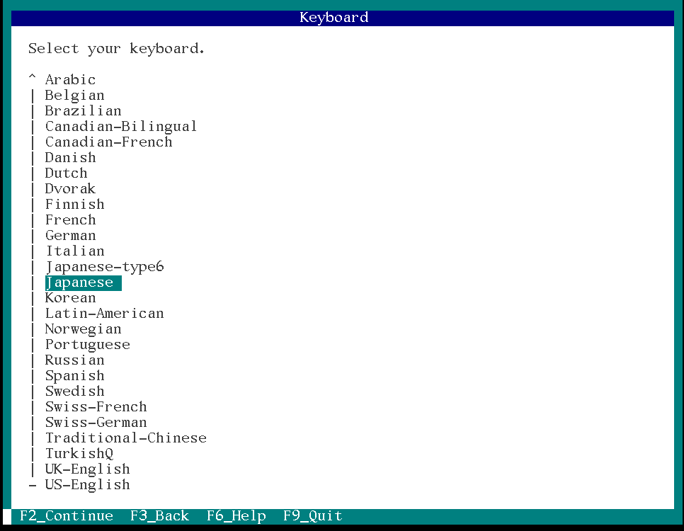The height and width of the screenshot is (531, 684).
Task: Select the Arabic keyboard layout
Action: [x=70, y=80]
